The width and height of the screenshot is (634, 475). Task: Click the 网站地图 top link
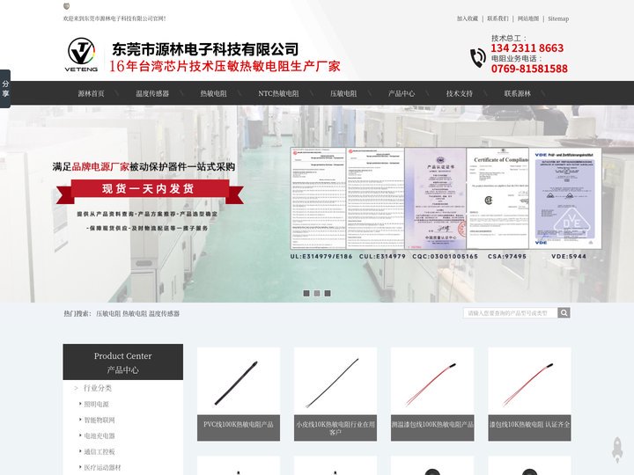528,18
